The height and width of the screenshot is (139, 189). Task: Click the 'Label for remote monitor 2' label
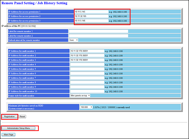pyautogui.click(x=20, y=36)
